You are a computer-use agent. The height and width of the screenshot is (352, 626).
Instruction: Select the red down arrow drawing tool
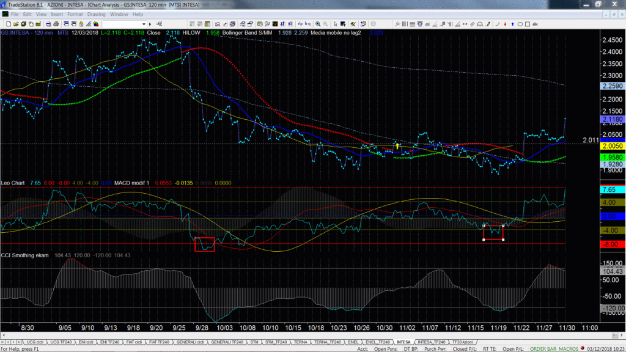pyautogui.click(x=505, y=24)
